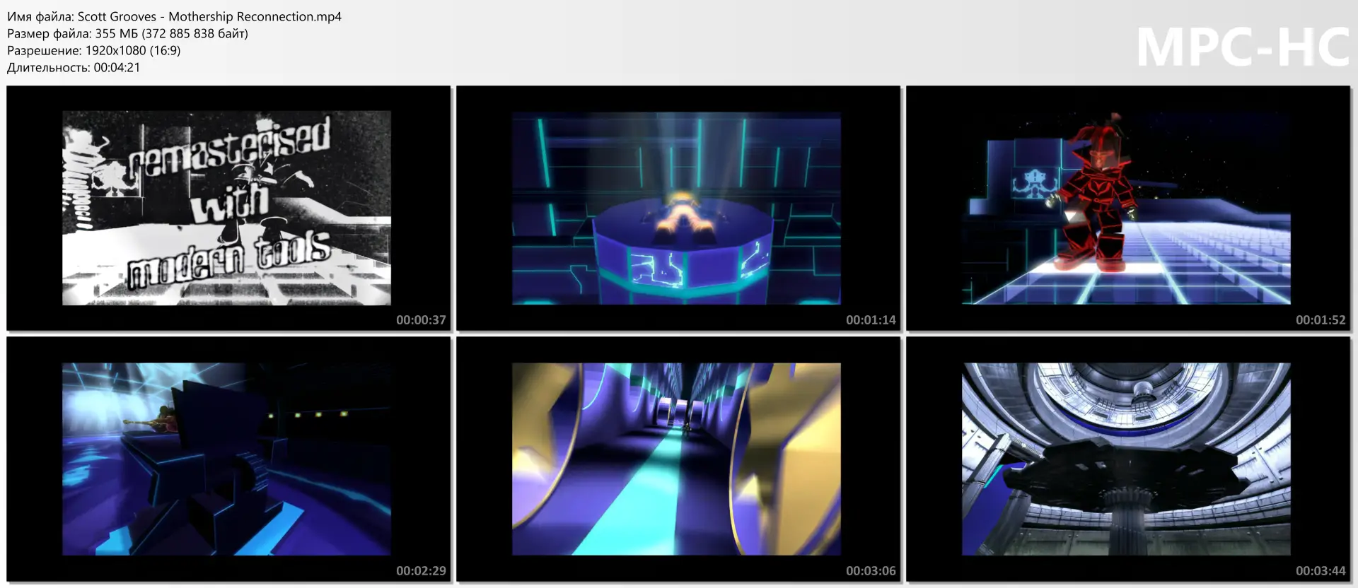
Task: Click the 00:01:52 timestamp label
Action: [x=1321, y=320]
